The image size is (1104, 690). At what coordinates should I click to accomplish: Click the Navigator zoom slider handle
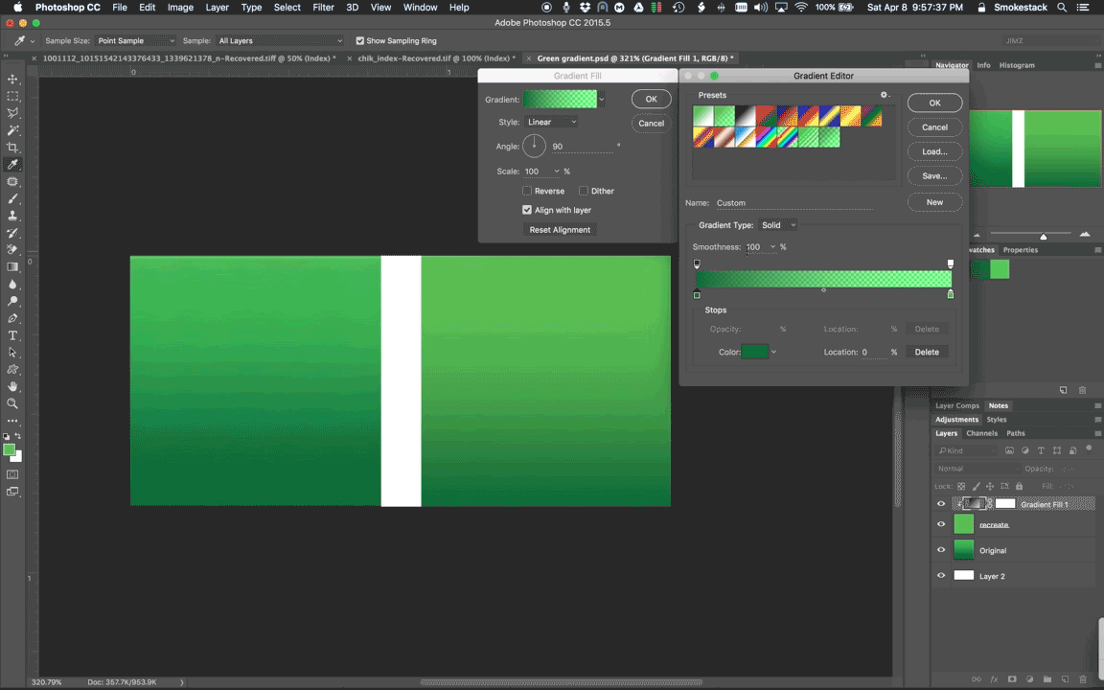1044,237
